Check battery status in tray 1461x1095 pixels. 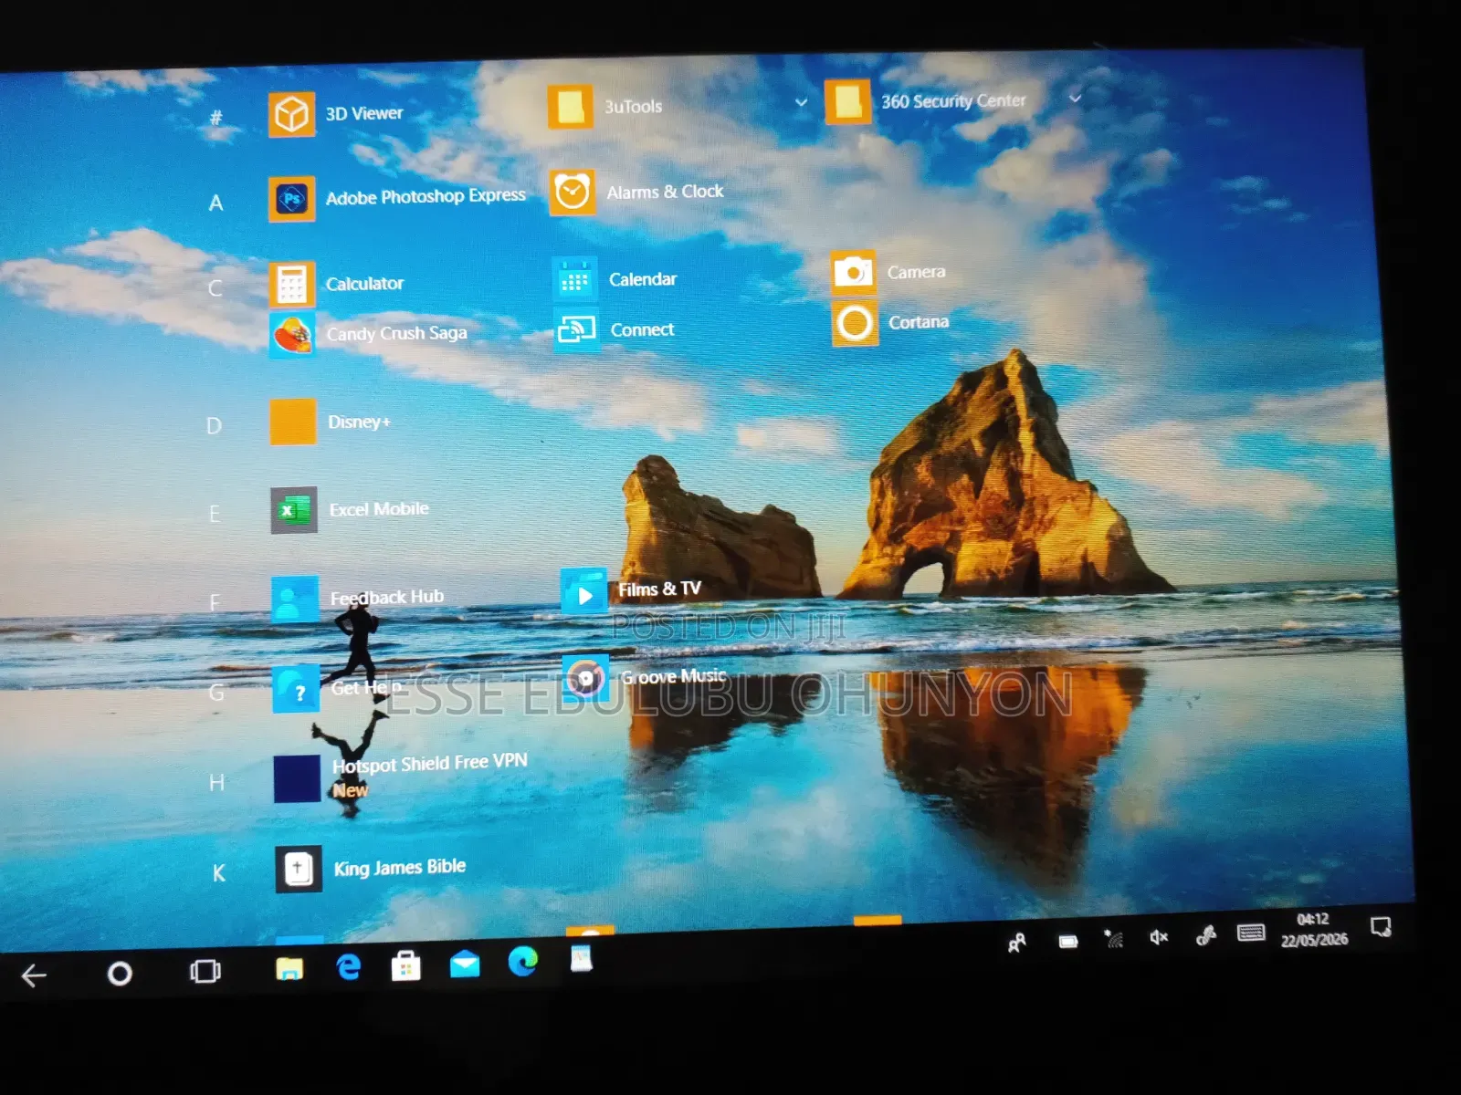pyautogui.click(x=1067, y=941)
